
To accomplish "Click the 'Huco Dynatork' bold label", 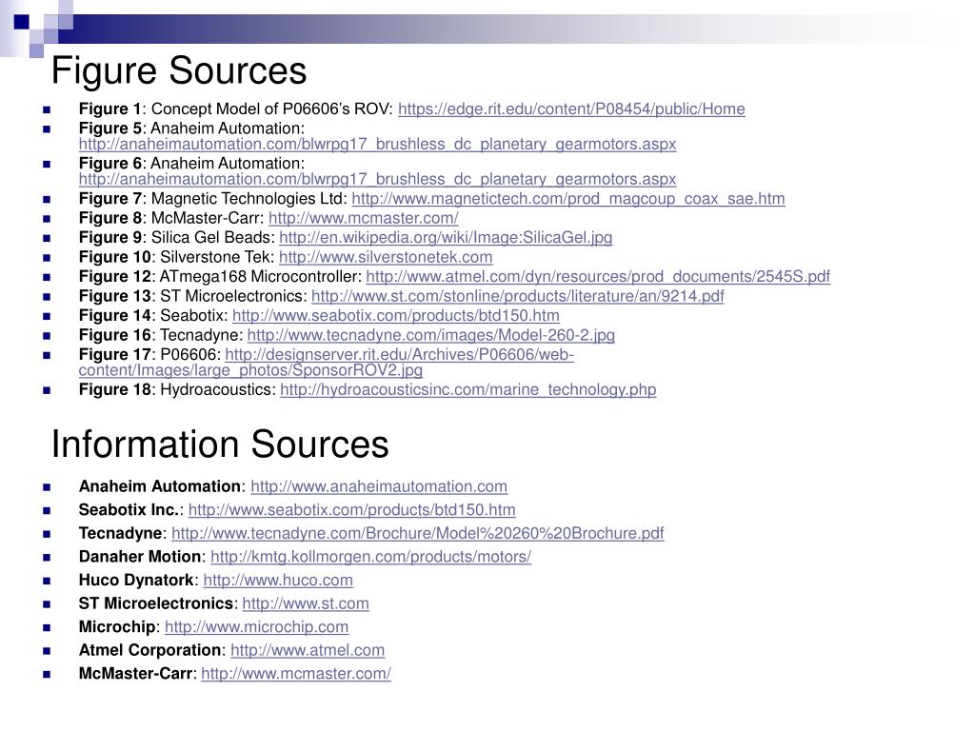I will tap(136, 581).
